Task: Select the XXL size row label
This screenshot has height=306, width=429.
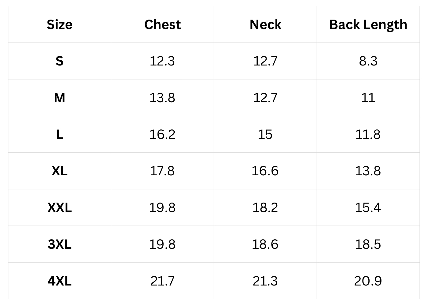Action: pyautogui.click(x=59, y=207)
